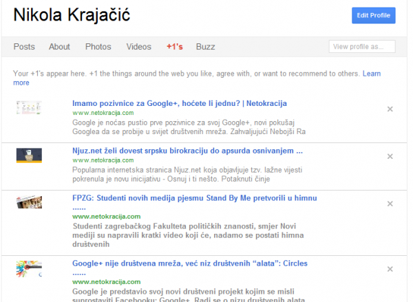Click the Edit Profile button
413x302 pixels.
coord(374,16)
